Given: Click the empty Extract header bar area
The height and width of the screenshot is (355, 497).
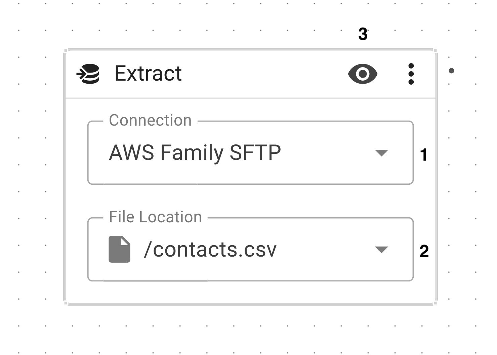Looking at the screenshot, I should click(262, 74).
